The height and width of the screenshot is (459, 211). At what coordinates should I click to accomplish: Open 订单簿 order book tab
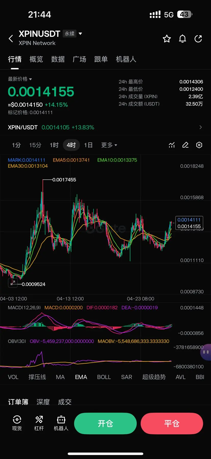[18, 402]
